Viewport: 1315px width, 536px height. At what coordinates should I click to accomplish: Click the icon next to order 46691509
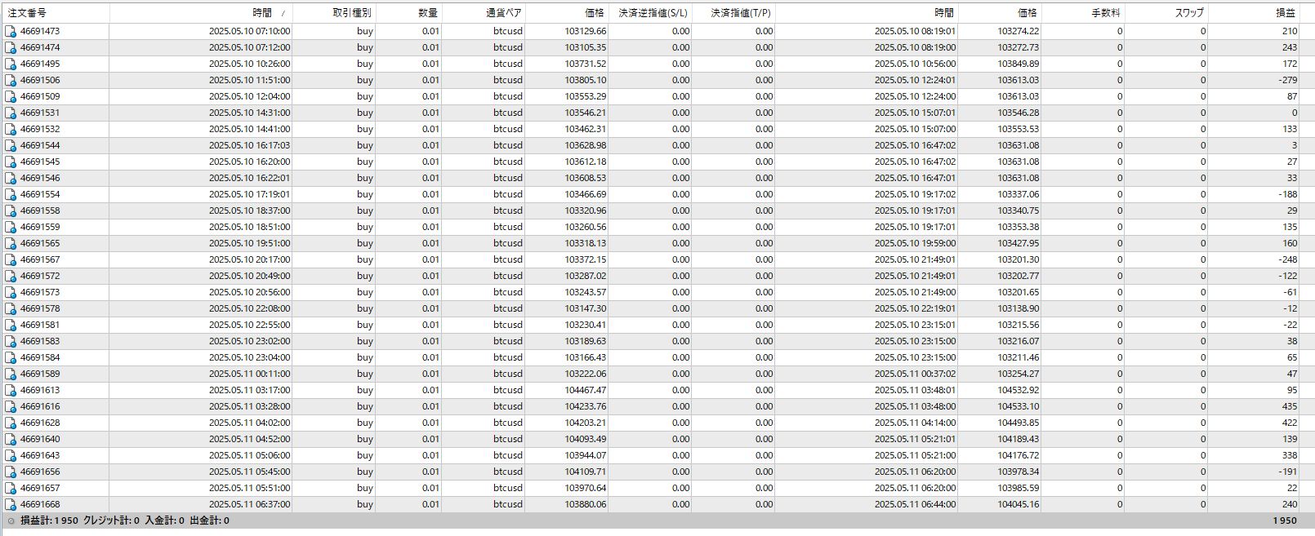click(11, 96)
